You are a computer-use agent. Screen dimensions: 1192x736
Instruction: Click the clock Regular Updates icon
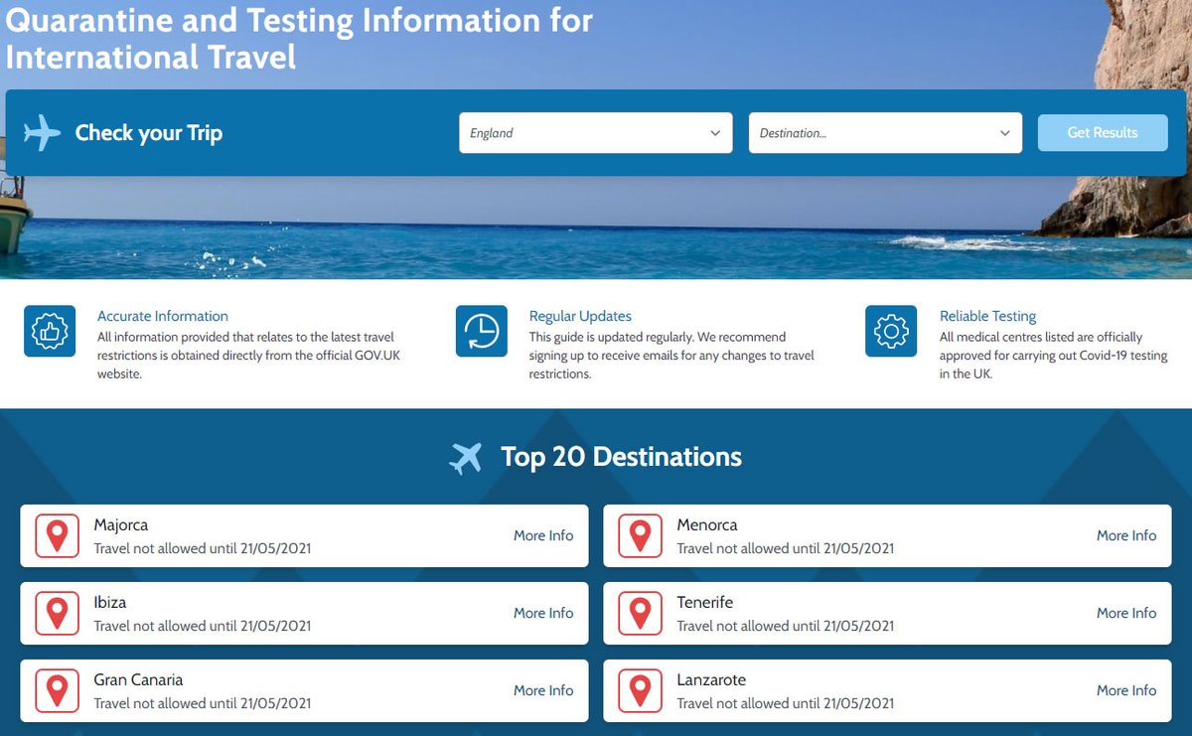[482, 331]
